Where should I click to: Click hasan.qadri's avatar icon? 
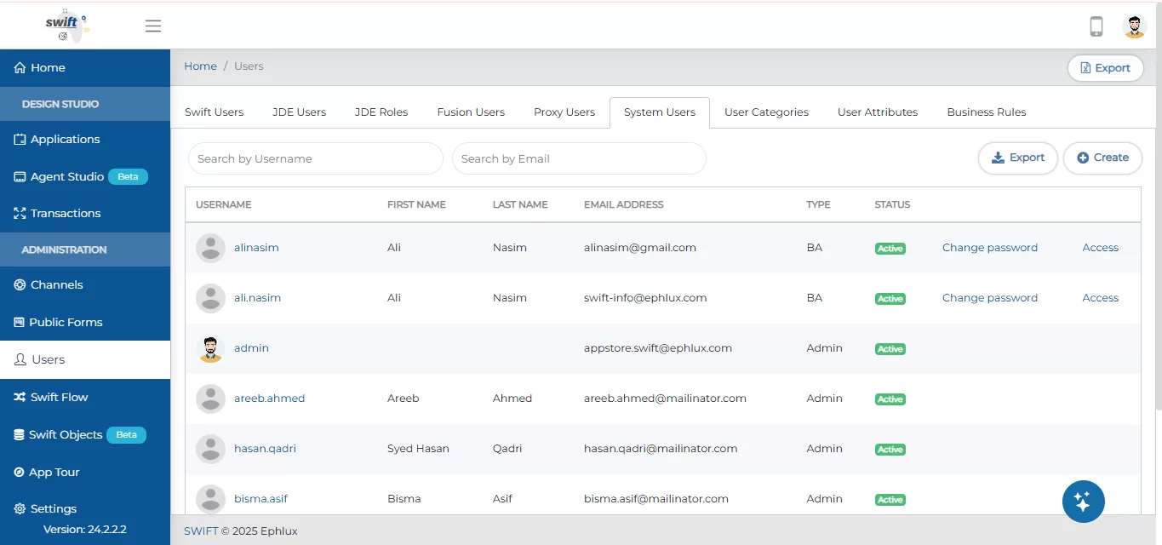click(x=210, y=449)
